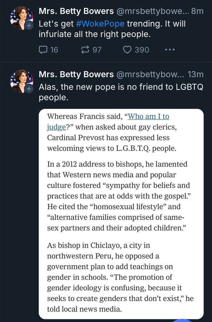Open the three-dot more options icon

(169, 50)
